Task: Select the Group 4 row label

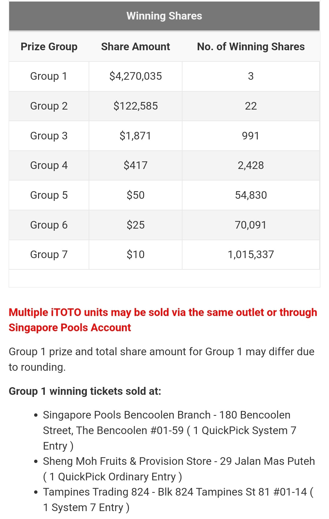Action: [49, 165]
